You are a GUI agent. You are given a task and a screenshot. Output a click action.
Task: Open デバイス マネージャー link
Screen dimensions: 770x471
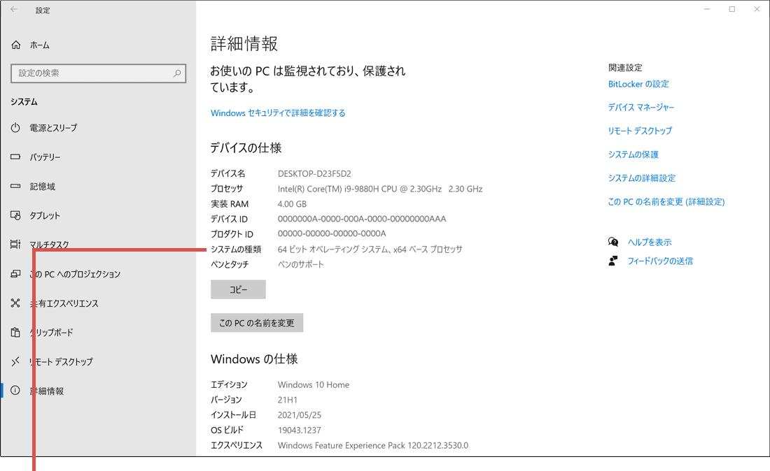(x=642, y=107)
